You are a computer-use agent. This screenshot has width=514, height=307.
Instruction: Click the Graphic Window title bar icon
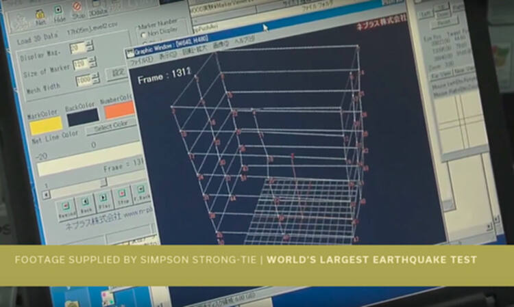[130, 53]
